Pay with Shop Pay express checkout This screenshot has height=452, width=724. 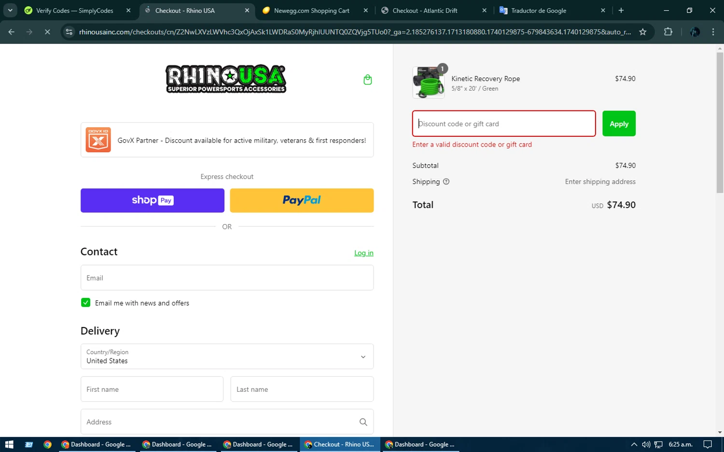click(153, 200)
